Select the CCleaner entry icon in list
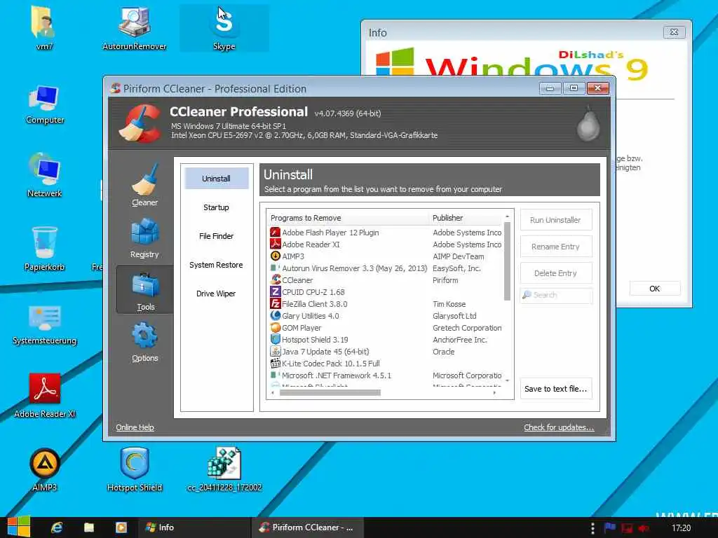718x538 pixels. pos(275,280)
